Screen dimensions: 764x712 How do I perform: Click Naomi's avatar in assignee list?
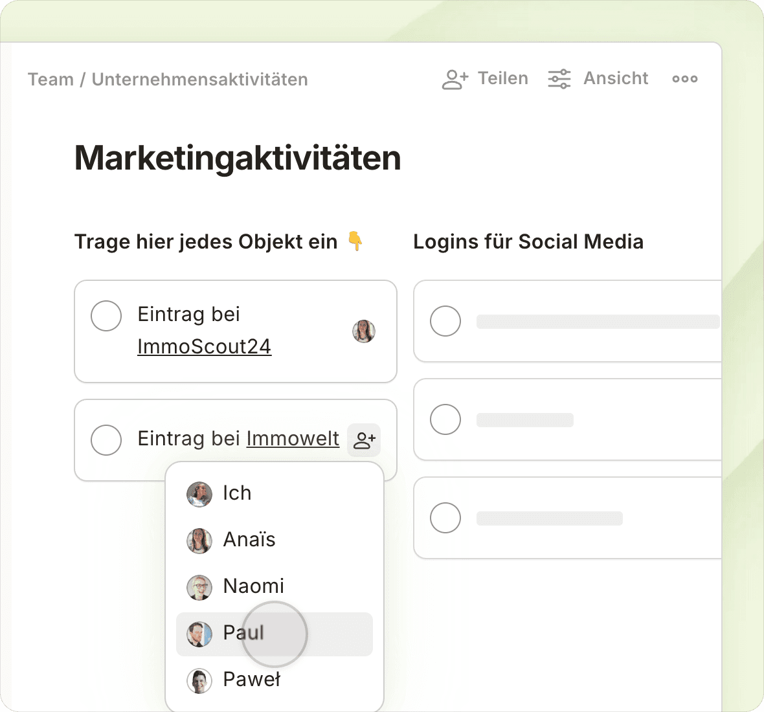pyautogui.click(x=199, y=587)
